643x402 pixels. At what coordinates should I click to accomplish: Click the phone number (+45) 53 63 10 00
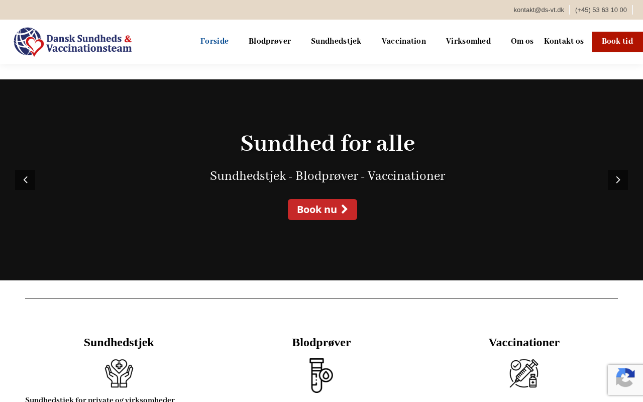click(601, 10)
